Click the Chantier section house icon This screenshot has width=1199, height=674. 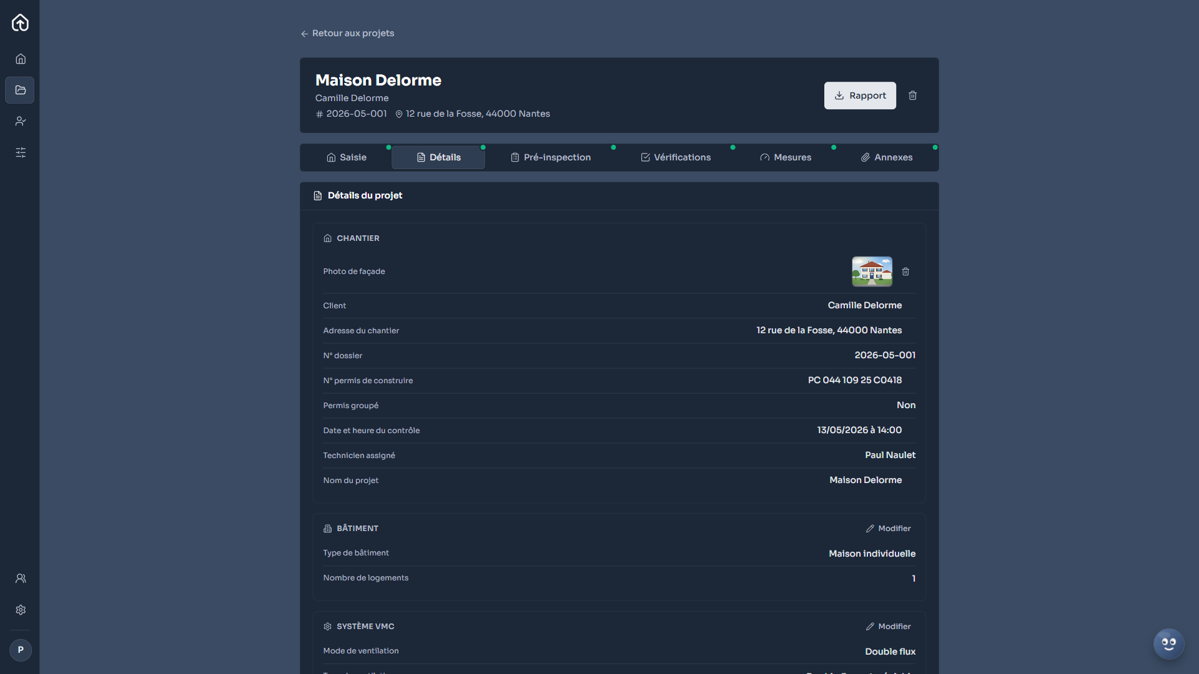click(x=327, y=238)
